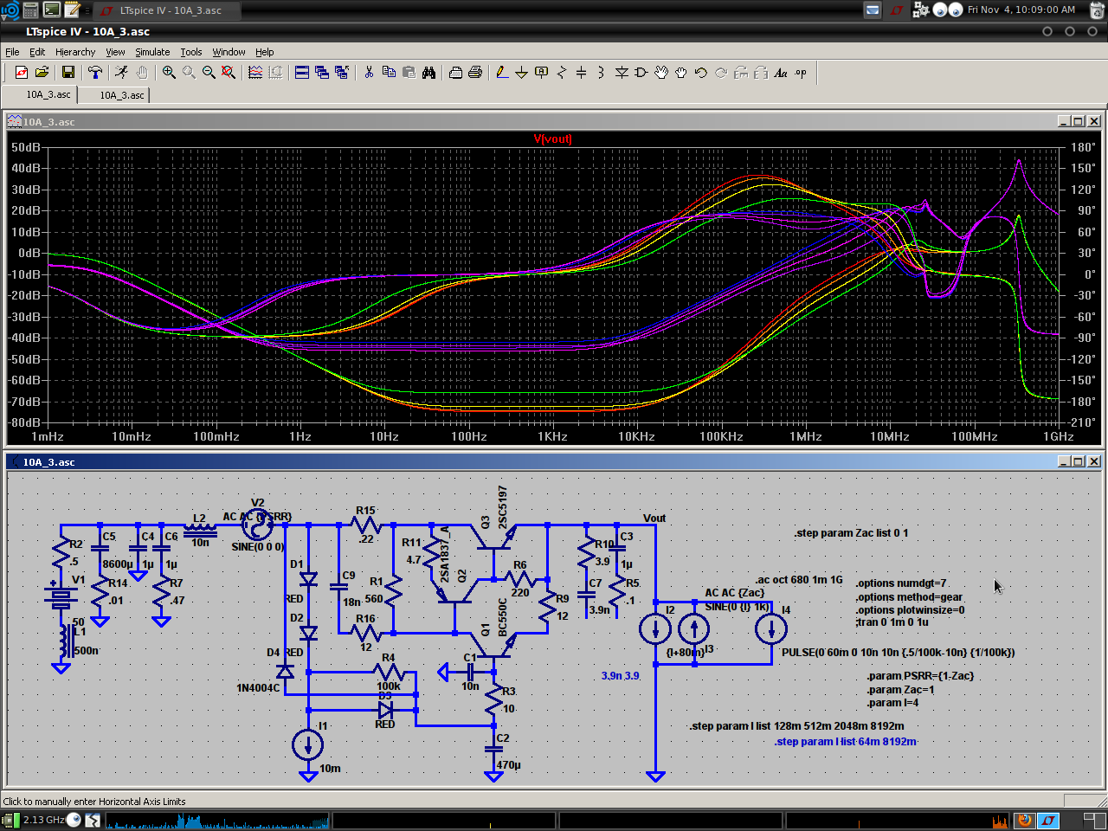
Task: Open Control Panel via the hammer icon
Action: pyautogui.click(x=95, y=73)
